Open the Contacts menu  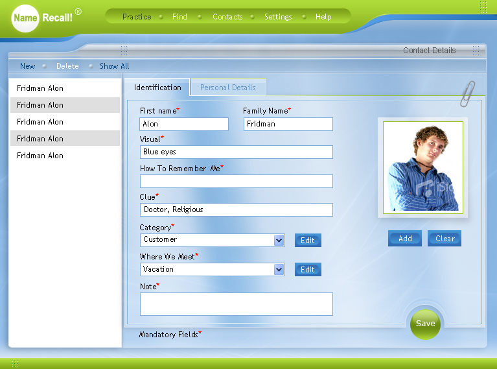(x=227, y=17)
